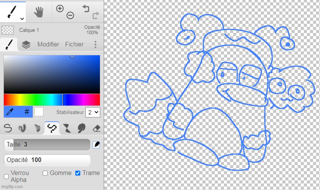
Task: Click the layer Opacité 100% label
Action: point(92,30)
